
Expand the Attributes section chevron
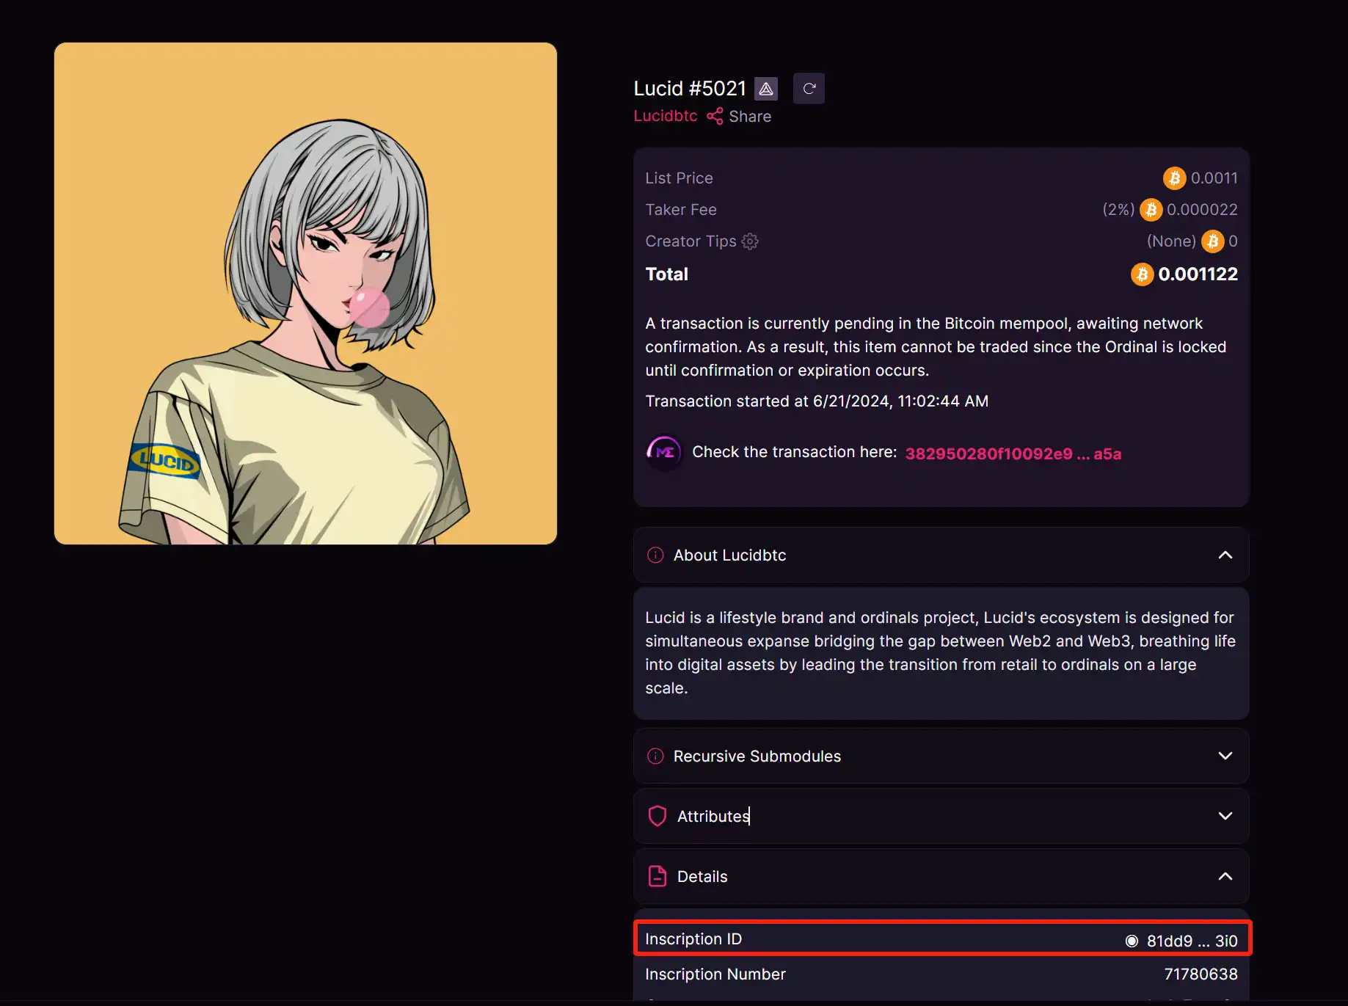pos(1225,816)
